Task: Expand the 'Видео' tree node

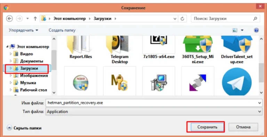Action: (x=11, y=54)
